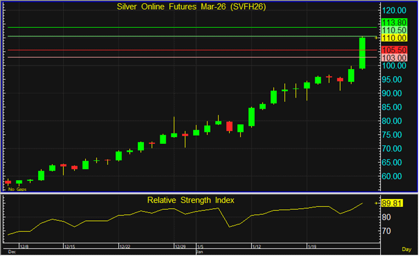Click the green horizontal line at 113.80

coord(182,27)
